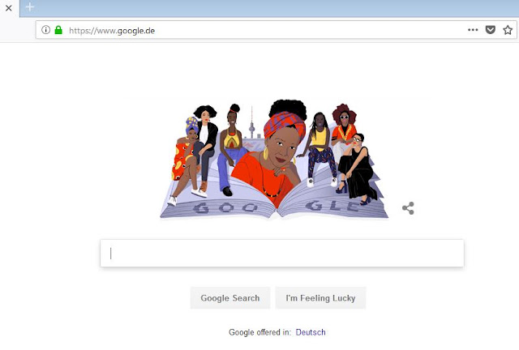
Task: Click the https://www.google.de URL text
Action: coord(112,31)
